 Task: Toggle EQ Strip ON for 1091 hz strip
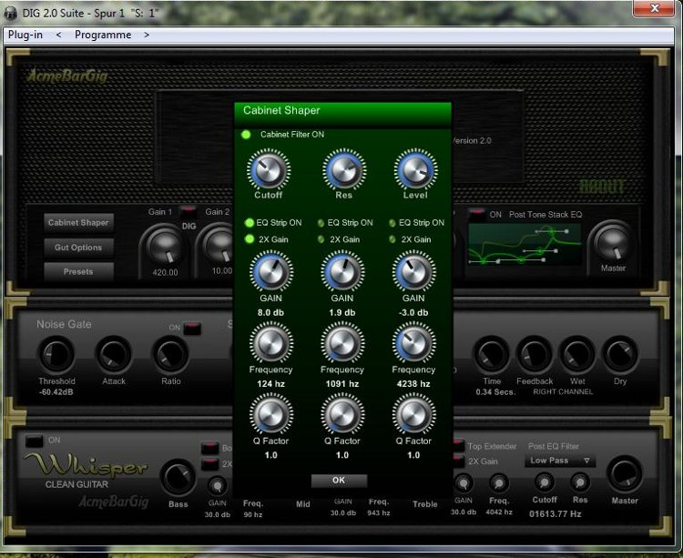pos(321,223)
